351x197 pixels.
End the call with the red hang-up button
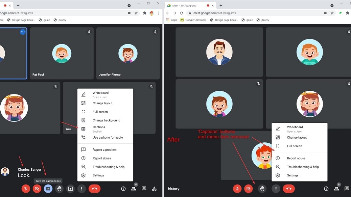(x=94, y=189)
